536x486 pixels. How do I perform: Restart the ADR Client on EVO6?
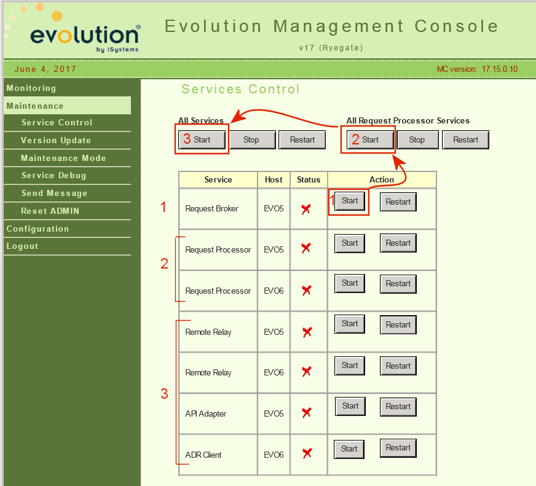398,448
